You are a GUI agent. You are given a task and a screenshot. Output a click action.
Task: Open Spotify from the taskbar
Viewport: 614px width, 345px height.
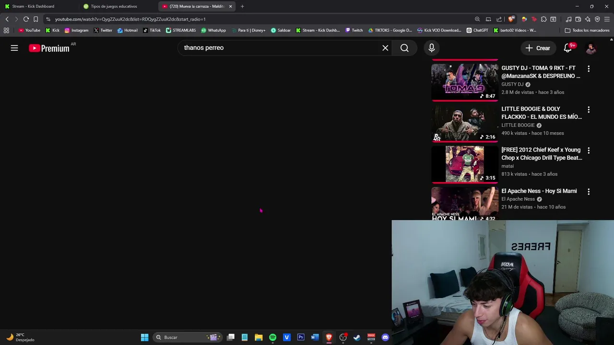[x=272, y=337]
